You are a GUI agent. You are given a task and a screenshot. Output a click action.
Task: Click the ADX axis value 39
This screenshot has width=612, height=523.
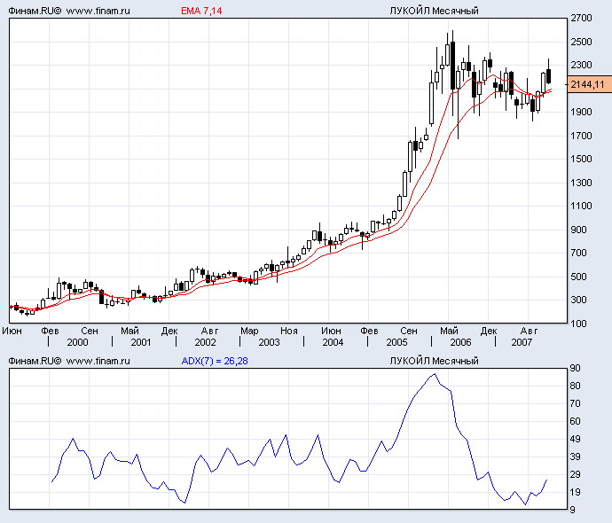576,457
